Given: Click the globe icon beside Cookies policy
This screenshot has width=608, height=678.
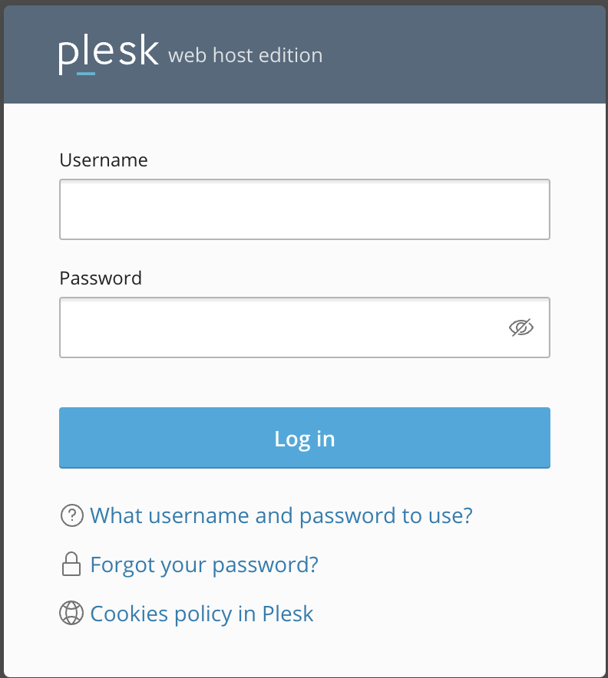Looking at the screenshot, I should [x=71, y=613].
